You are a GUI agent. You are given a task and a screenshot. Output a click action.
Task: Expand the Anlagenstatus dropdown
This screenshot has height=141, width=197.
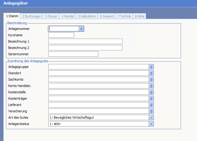pos(151,124)
